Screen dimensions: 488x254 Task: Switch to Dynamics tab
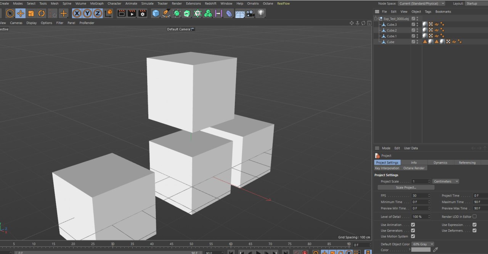(x=440, y=162)
